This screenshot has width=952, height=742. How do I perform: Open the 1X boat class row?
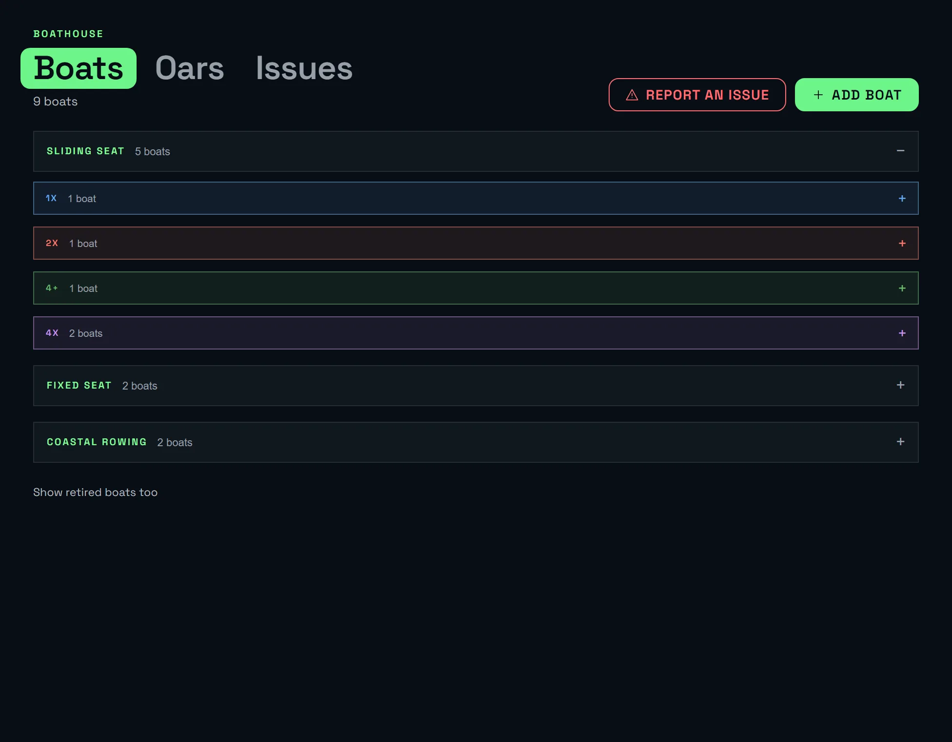[476, 198]
